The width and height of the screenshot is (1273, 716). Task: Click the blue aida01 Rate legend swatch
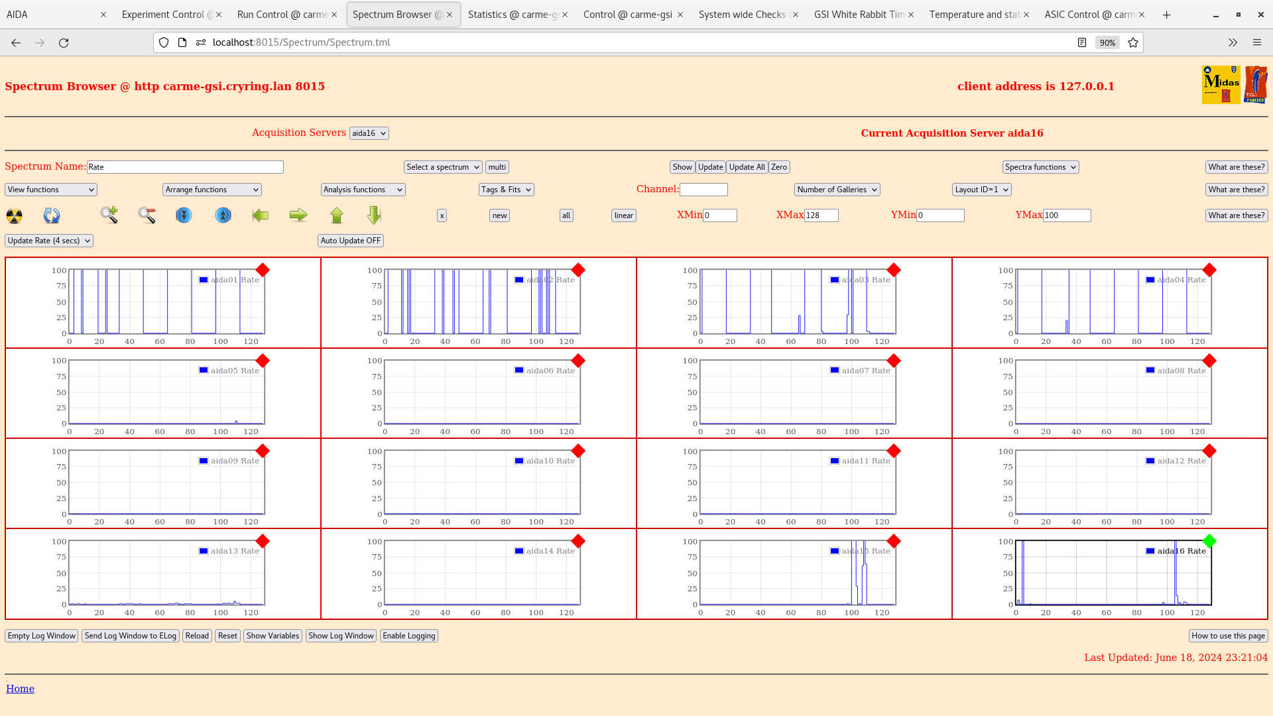pyautogui.click(x=204, y=280)
